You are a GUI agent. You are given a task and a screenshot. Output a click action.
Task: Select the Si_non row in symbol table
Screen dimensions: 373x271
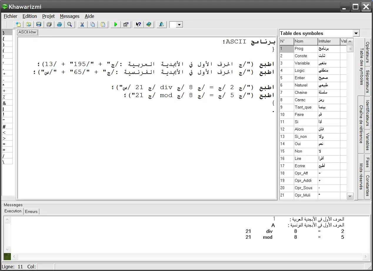pyautogui.click(x=313, y=137)
